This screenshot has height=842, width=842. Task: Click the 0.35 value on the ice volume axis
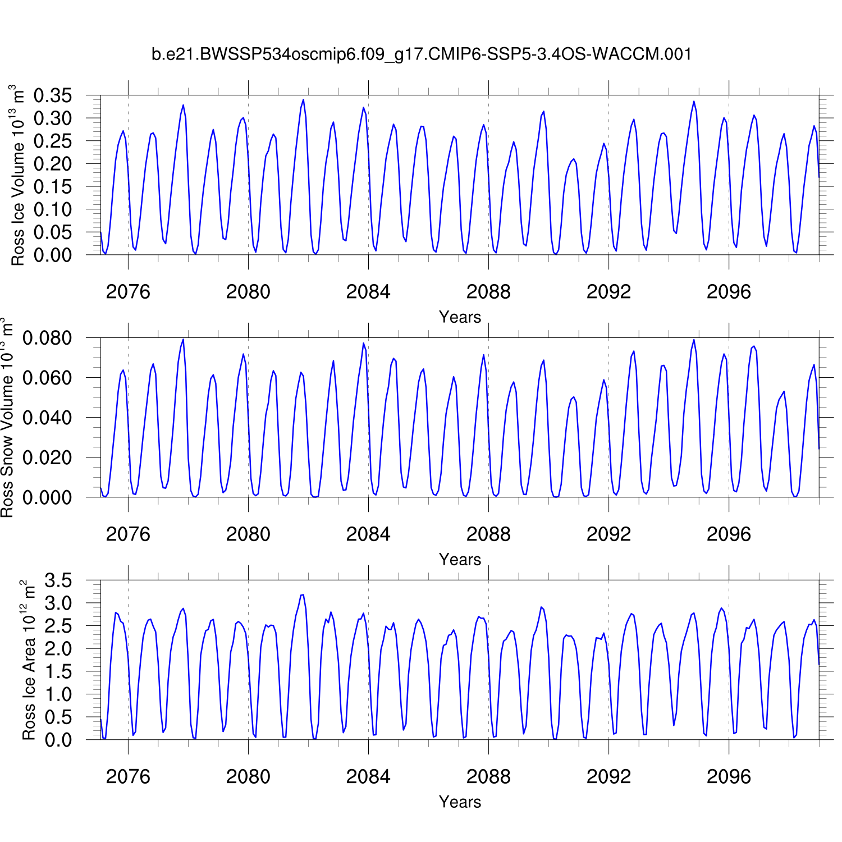tap(53, 96)
